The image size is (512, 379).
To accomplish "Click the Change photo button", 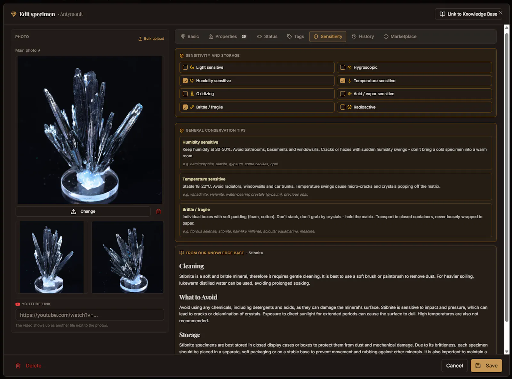I will click(83, 211).
